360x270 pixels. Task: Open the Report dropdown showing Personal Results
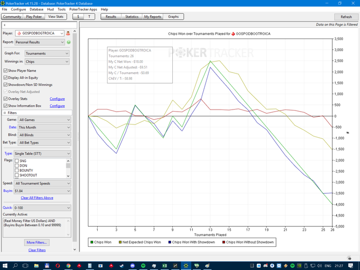click(x=40, y=42)
